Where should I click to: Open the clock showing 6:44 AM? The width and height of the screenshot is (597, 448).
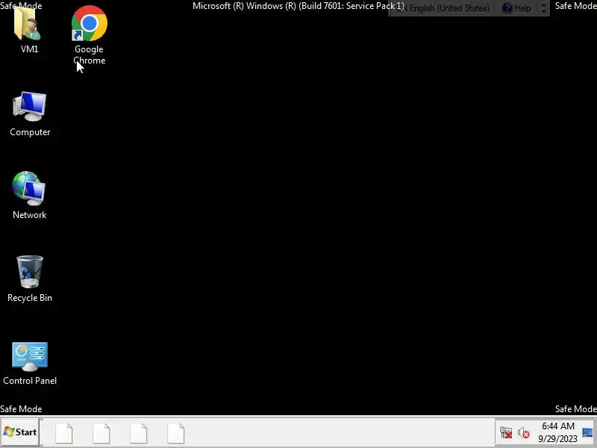click(557, 432)
